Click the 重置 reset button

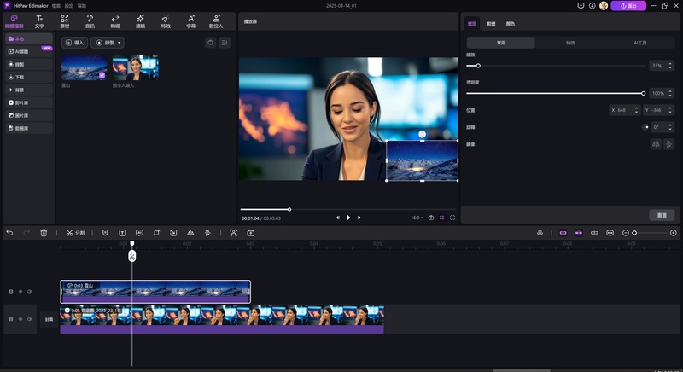662,214
